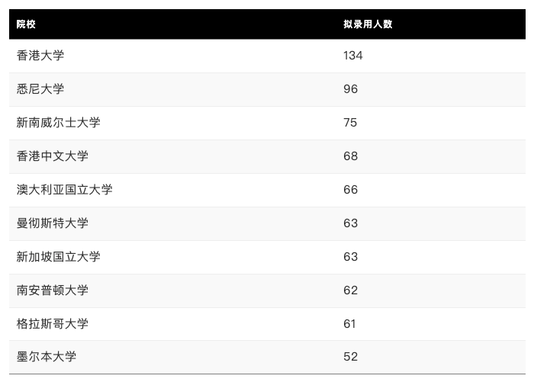Click the 新南威尔士大学 row name
The width and height of the screenshot is (534, 382).
tap(59, 123)
